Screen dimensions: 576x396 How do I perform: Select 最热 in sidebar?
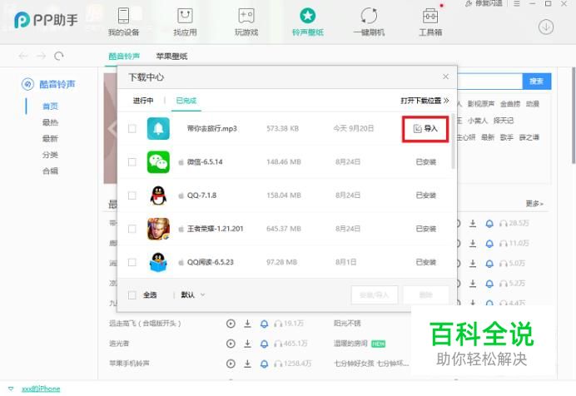point(50,122)
